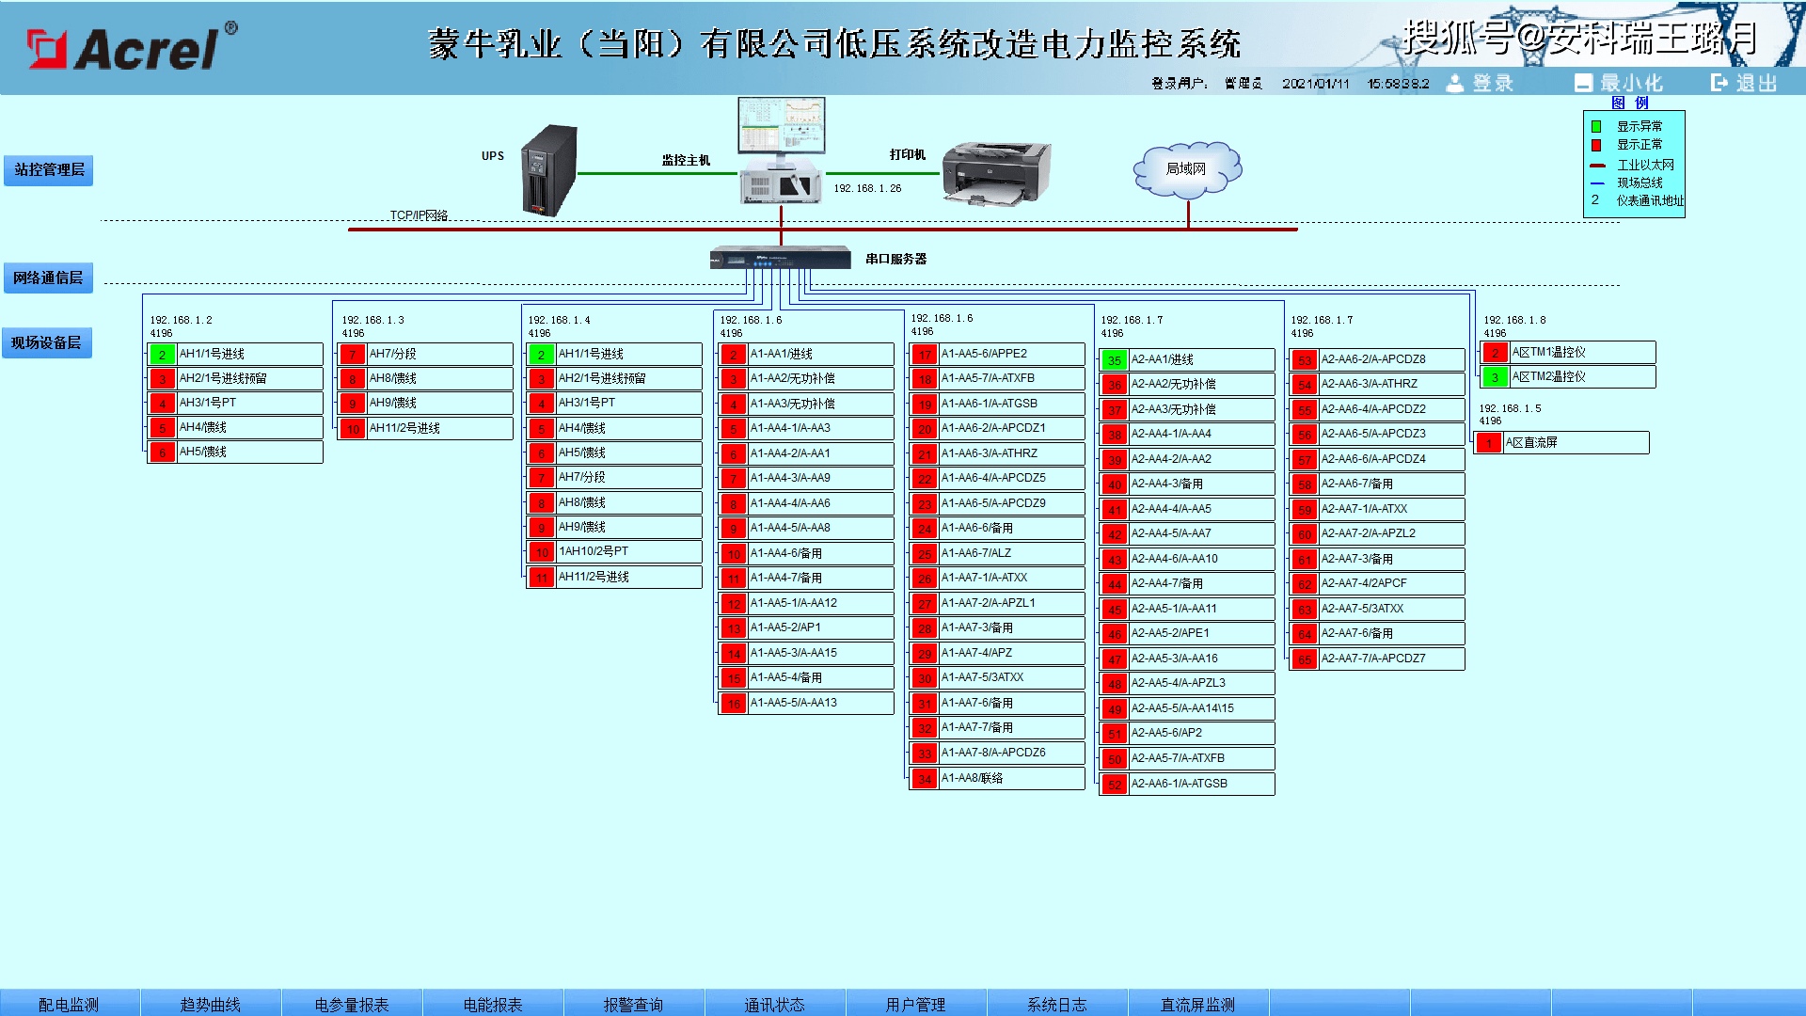The width and height of the screenshot is (1806, 1016).
Task: Click the green 显示异常 legend swatch
Action: tap(1596, 126)
